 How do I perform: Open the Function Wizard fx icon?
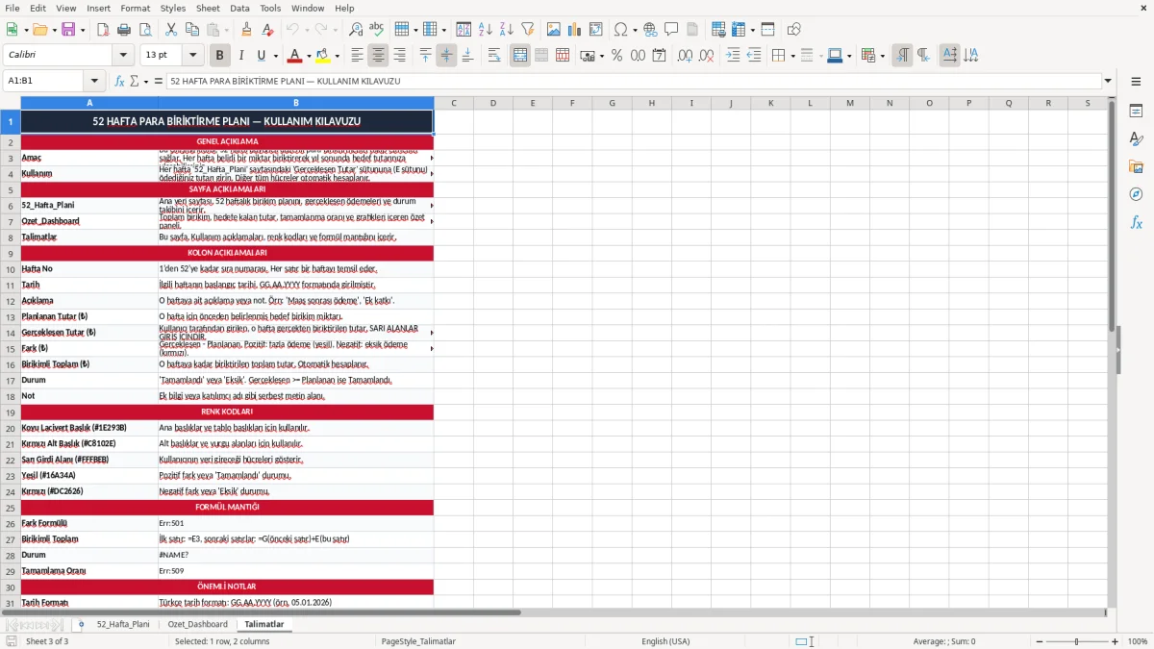119,81
